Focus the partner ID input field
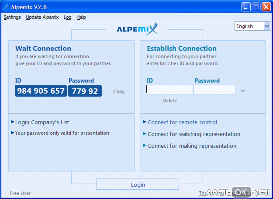Viewport: 273px width, 199px height. point(169,90)
